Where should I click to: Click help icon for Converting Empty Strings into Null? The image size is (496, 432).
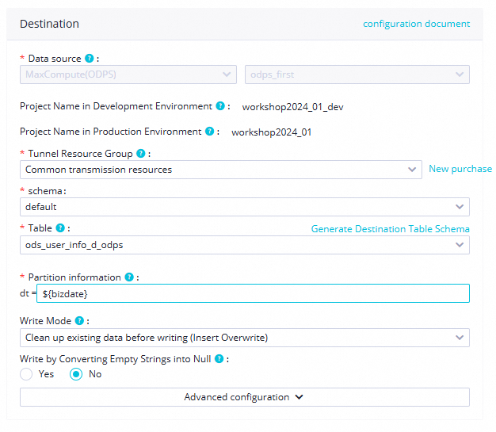(219, 358)
